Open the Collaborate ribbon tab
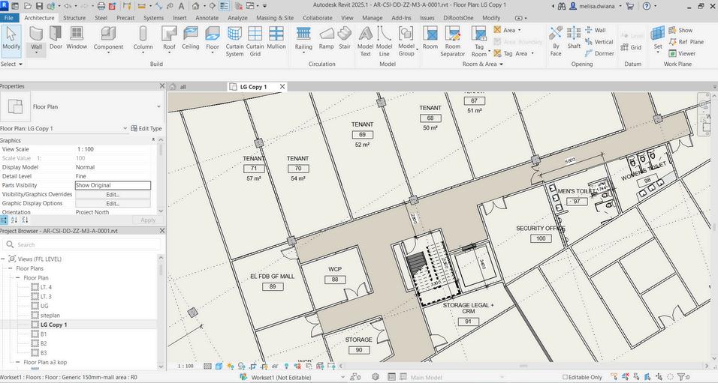 tap(318, 17)
